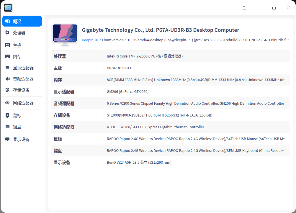Open the 显示适配器 sidebar entry label

(x=23, y=68)
